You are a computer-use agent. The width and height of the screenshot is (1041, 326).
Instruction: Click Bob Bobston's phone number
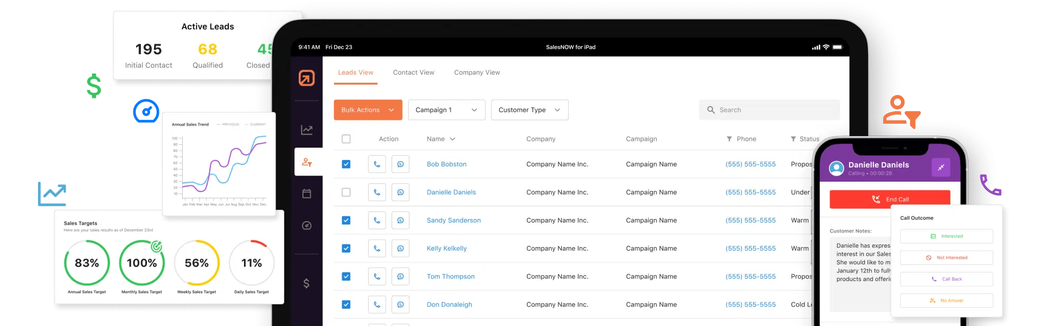[750, 164]
